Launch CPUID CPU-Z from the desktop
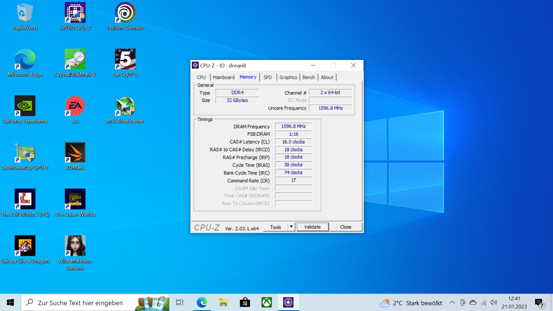Screen dimensions: 553x311 (x=75, y=12)
